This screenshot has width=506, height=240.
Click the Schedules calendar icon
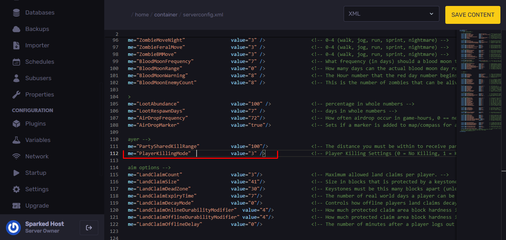pyautogui.click(x=16, y=62)
